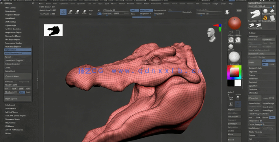Click the XYZ axis orientation indicator
The height and width of the screenshot is (142, 279).
coord(218,28)
